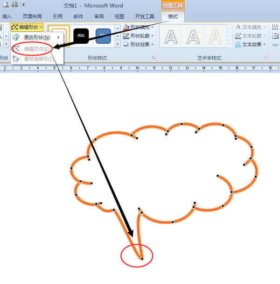Select the second WordArt A style
Screen dimensions: 280x284
[193, 37]
